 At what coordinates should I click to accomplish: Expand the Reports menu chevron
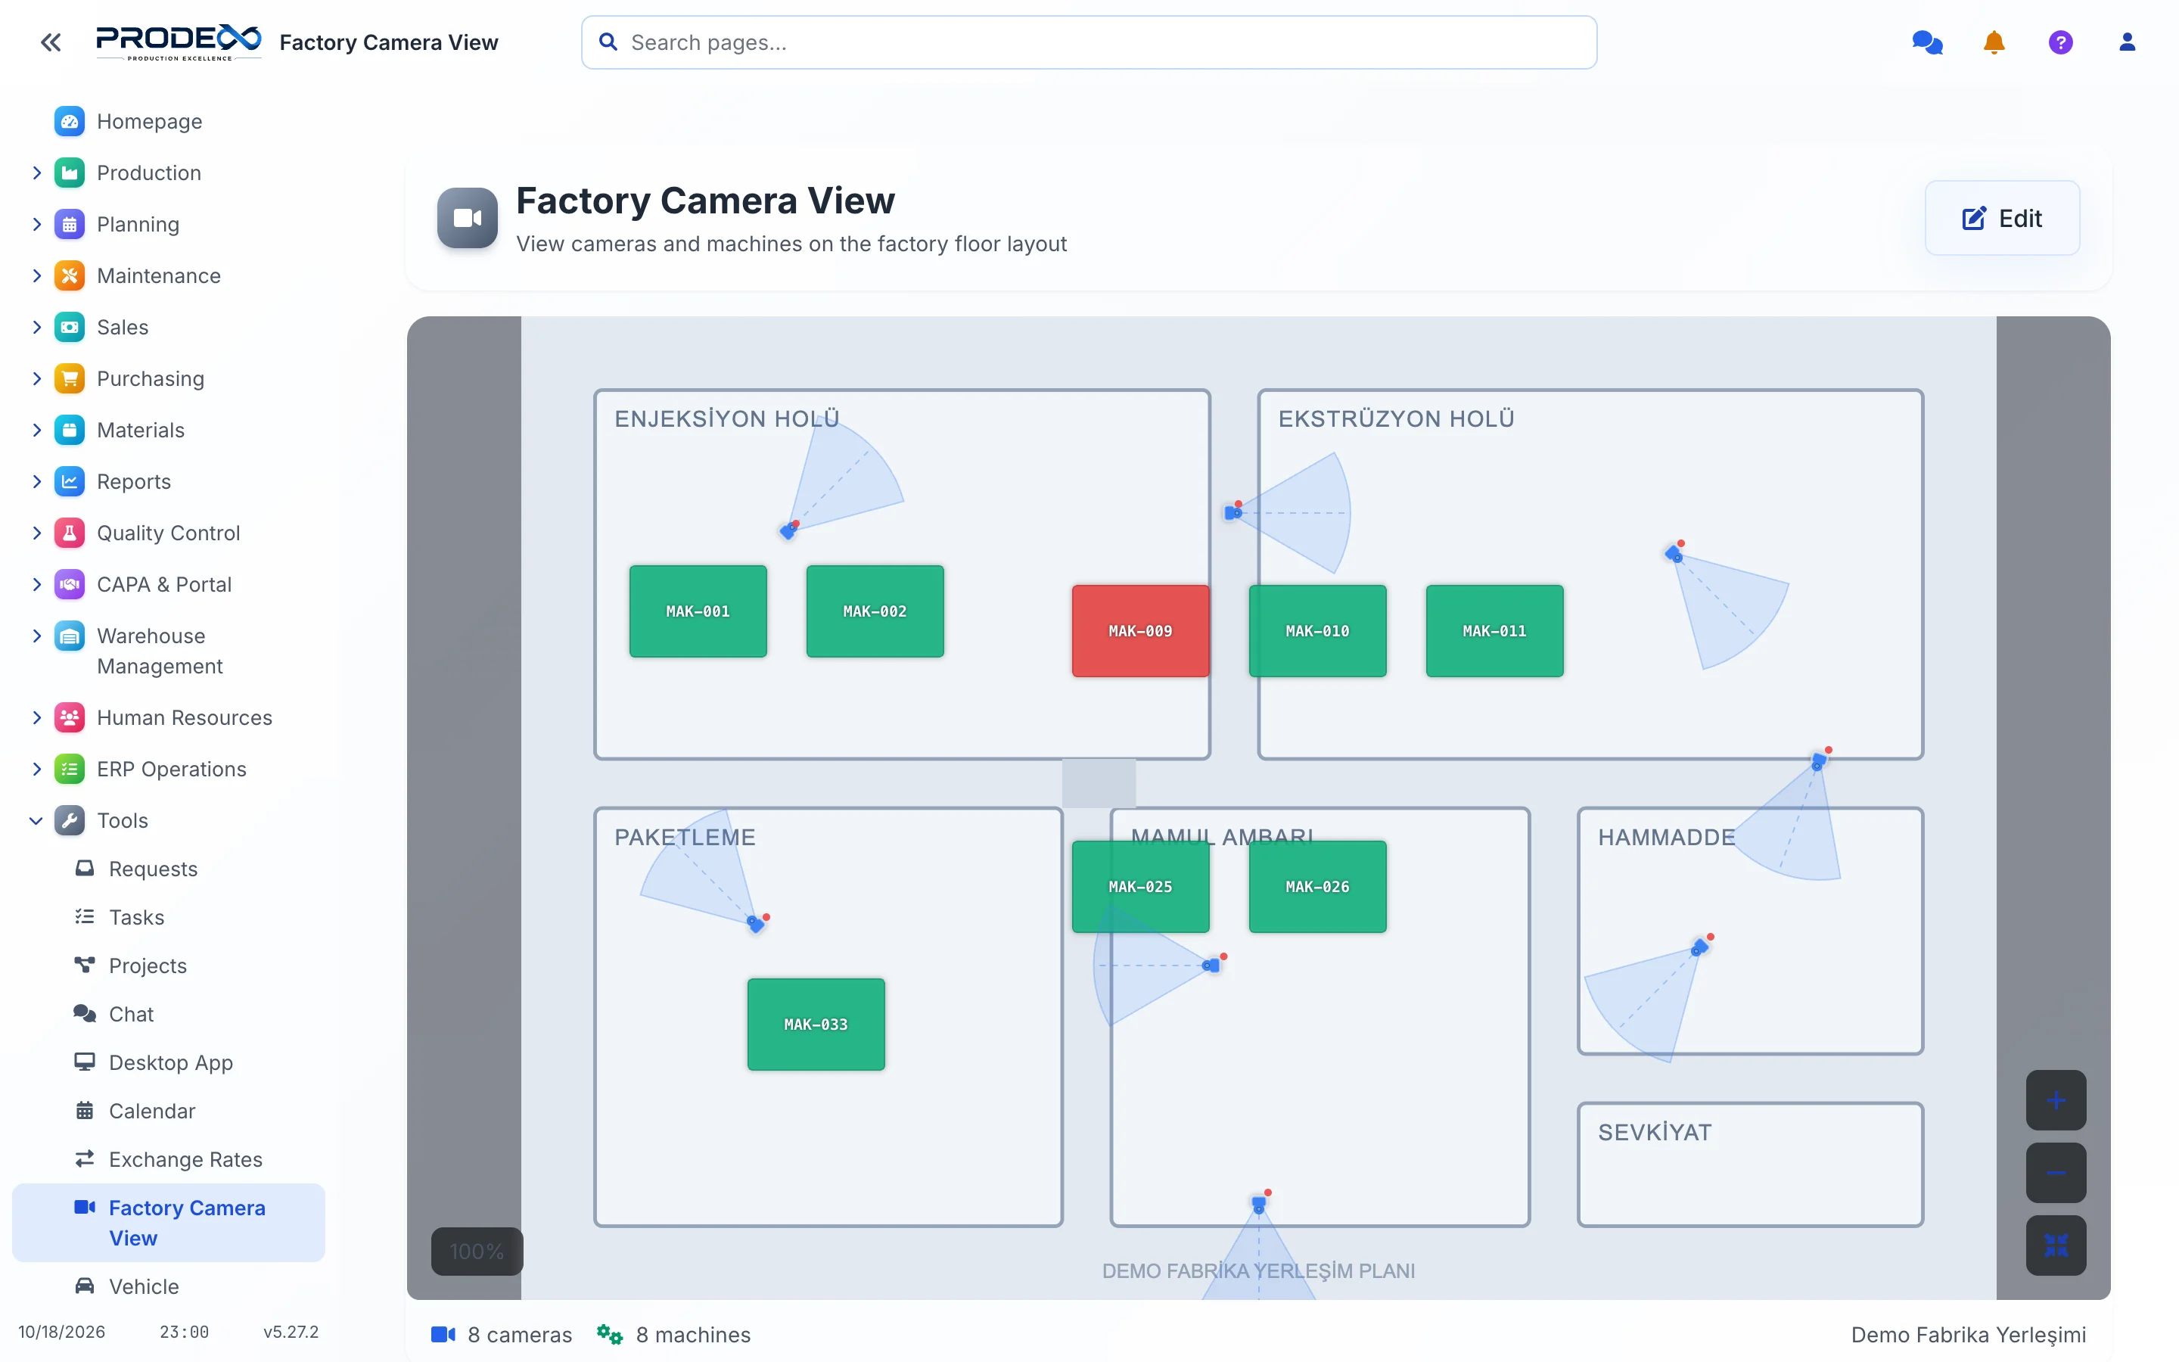click(36, 482)
